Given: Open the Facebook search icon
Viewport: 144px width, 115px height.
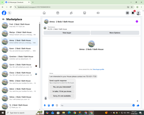Looking at the screenshot, I should click(10, 13).
